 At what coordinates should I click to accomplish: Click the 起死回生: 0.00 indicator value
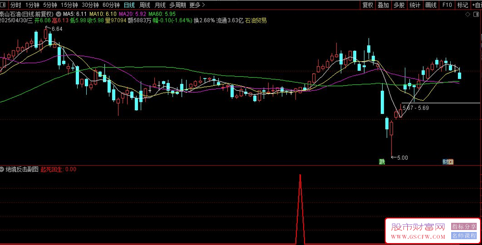point(58,169)
